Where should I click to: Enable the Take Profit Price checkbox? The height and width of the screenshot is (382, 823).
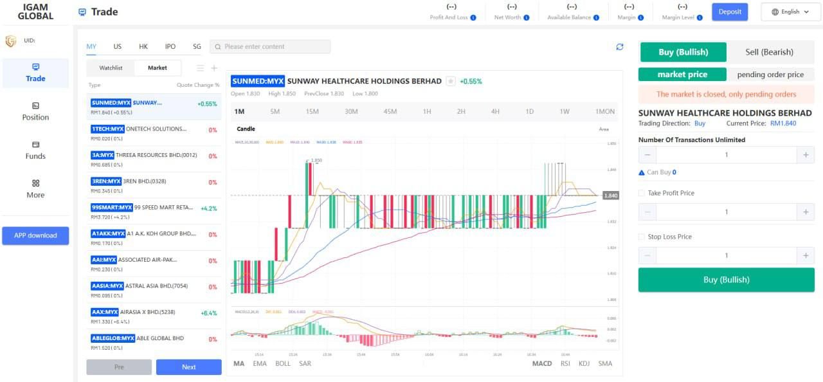point(642,193)
